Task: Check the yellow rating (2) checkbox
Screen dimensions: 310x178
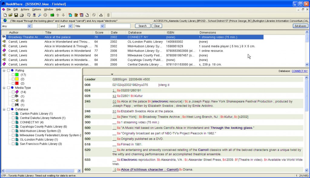Action: click(x=13, y=79)
